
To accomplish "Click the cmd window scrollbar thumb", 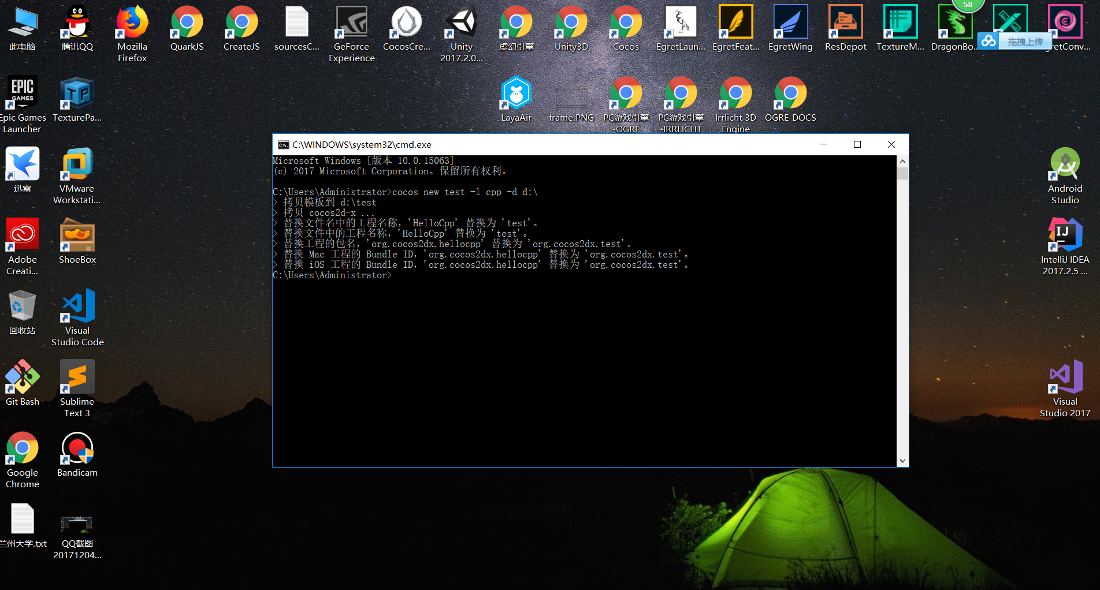I will click(902, 174).
